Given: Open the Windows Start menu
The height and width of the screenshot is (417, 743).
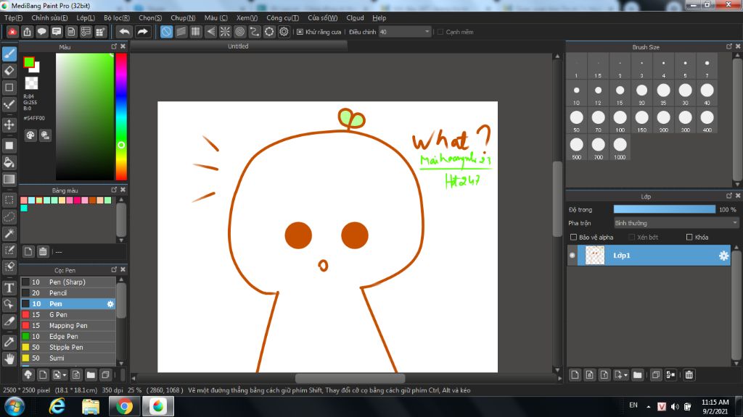Looking at the screenshot, I should point(15,407).
